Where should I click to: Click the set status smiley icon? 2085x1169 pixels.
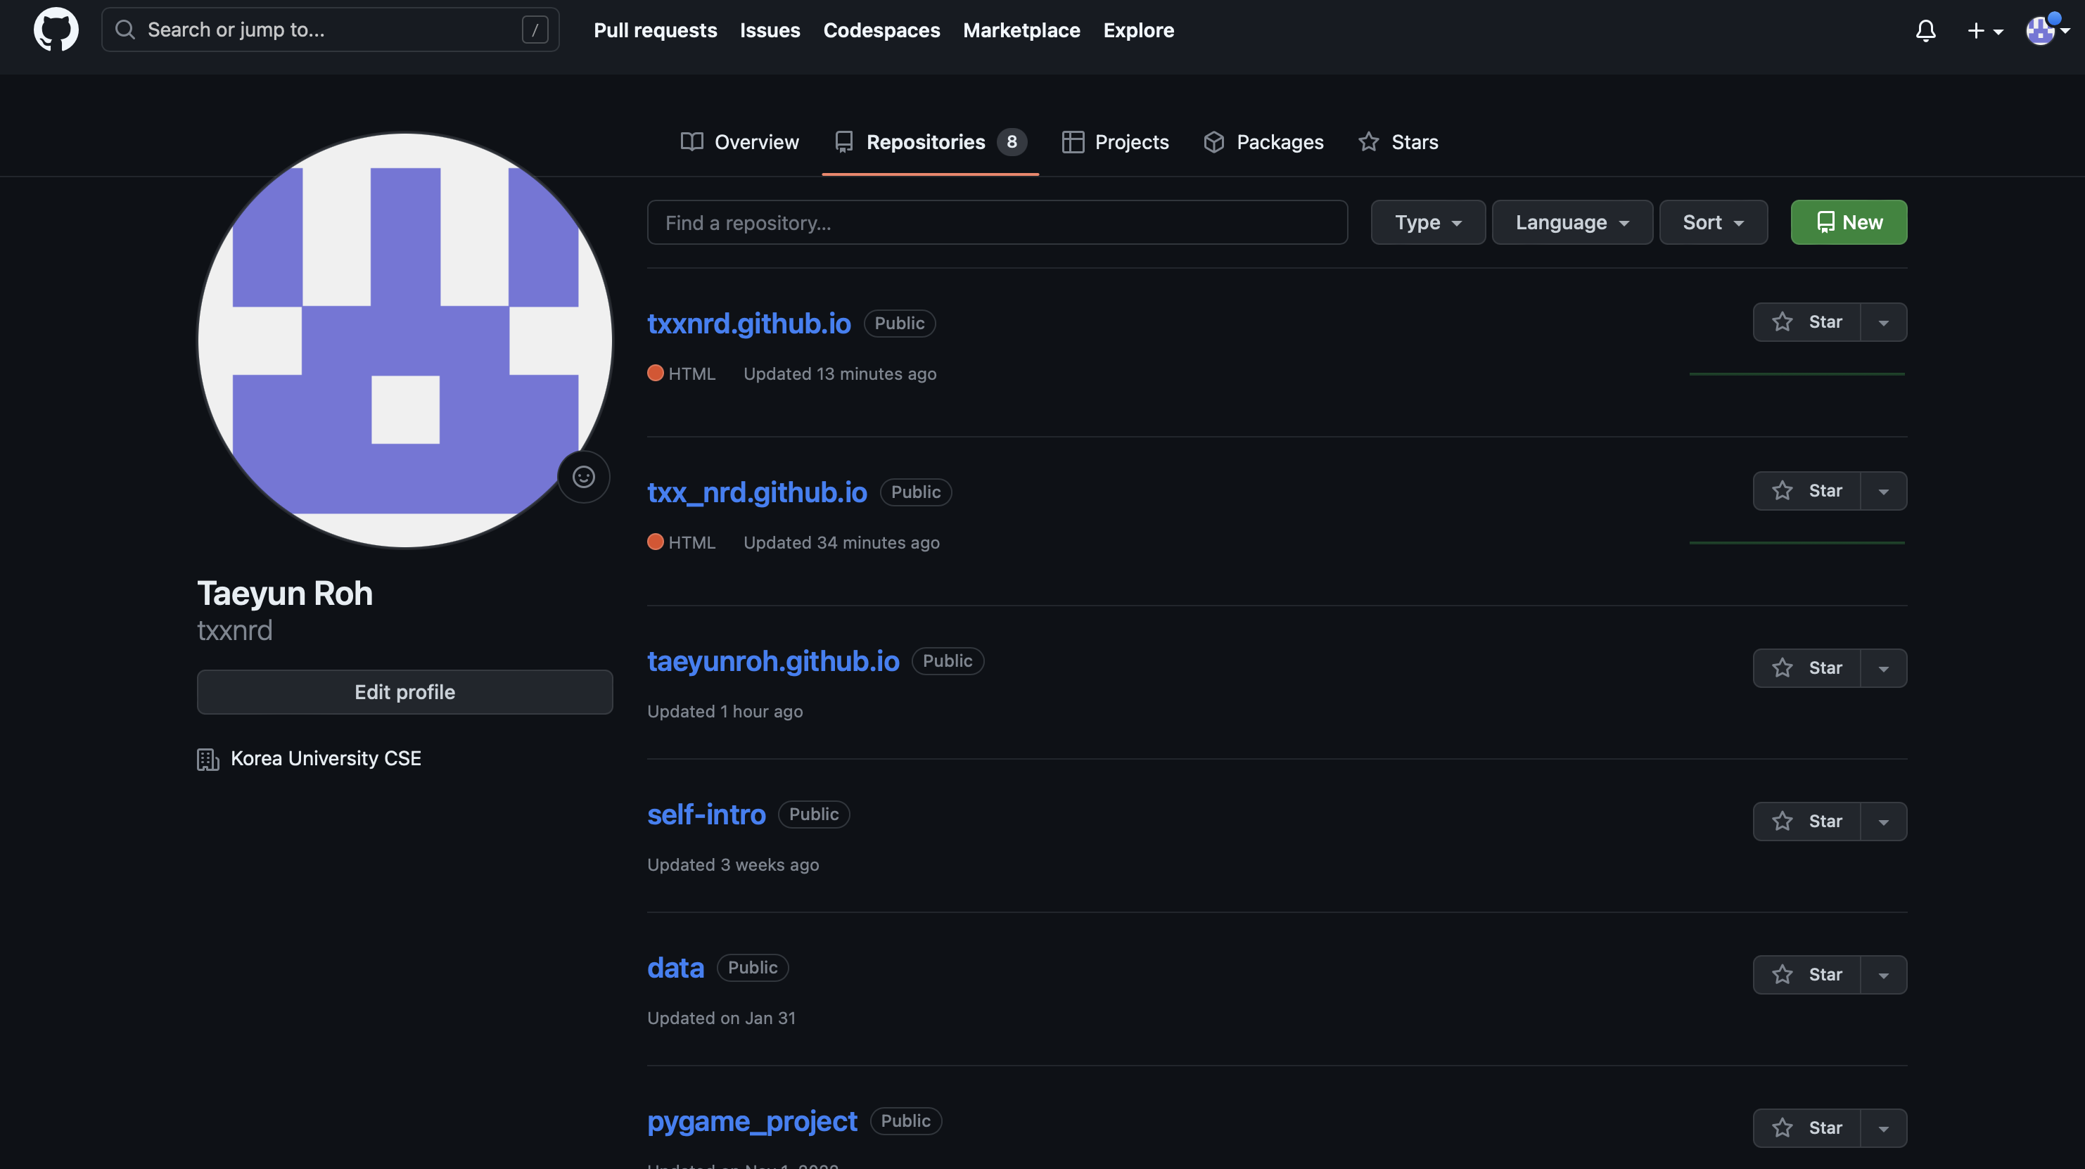point(584,477)
